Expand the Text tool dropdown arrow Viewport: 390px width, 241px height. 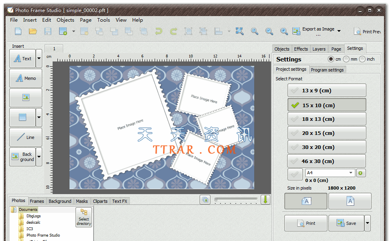[x=39, y=59]
